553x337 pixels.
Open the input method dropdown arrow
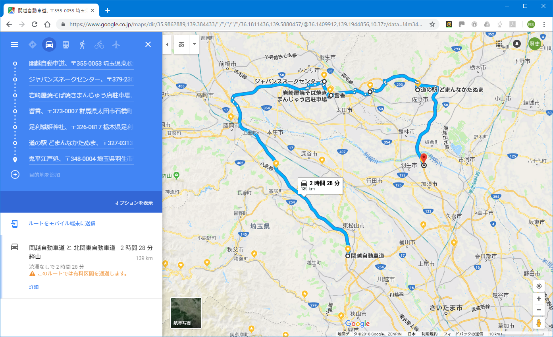(194, 45)
